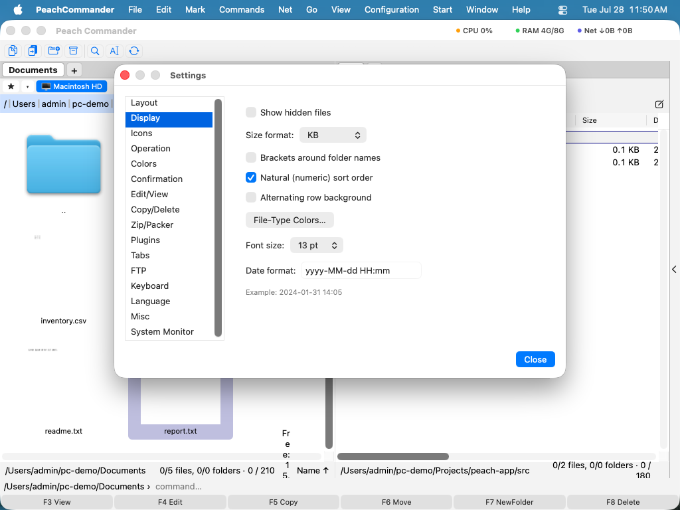Click the File-Type Colors... button
Viewport: 680px width, 510px height.
[290, 220]
